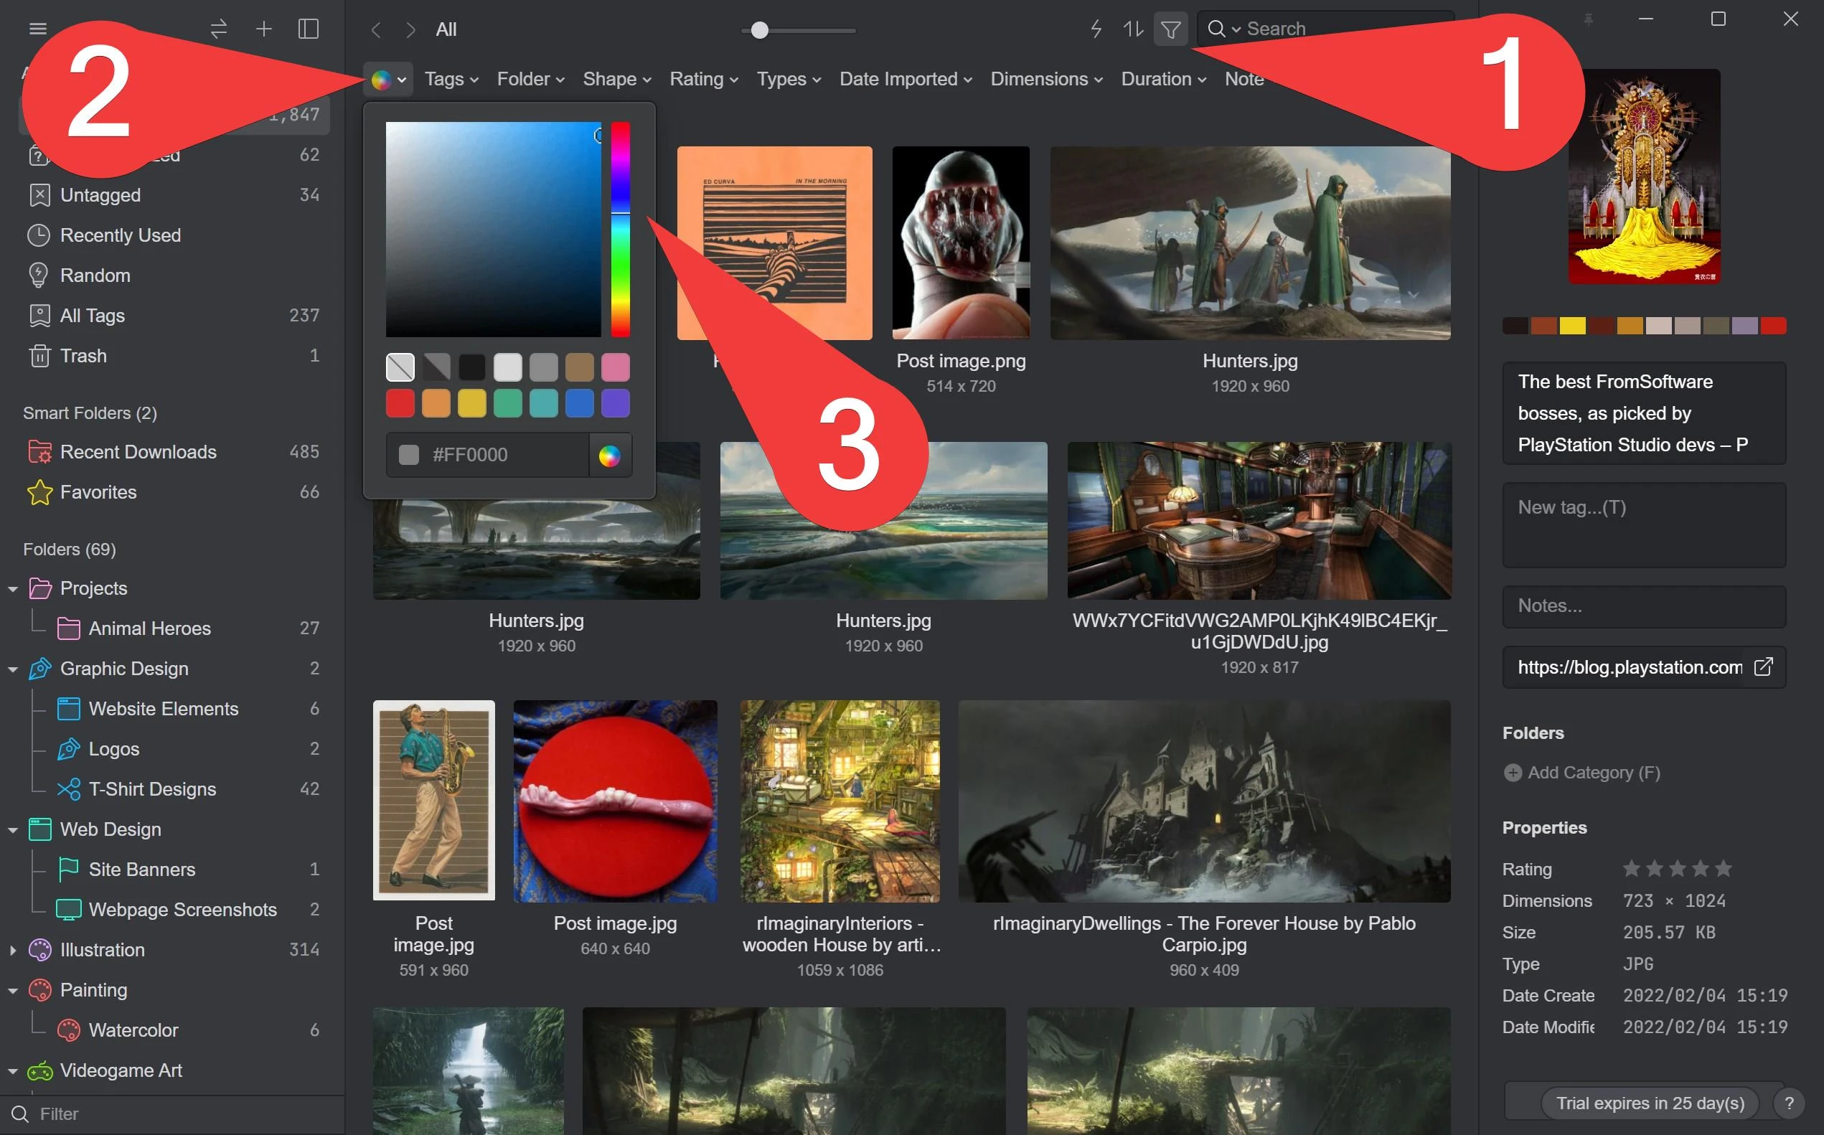This screenshot has width=1824, height=1135.
Task: Select the pink color swatch
Action: (616, 367)
